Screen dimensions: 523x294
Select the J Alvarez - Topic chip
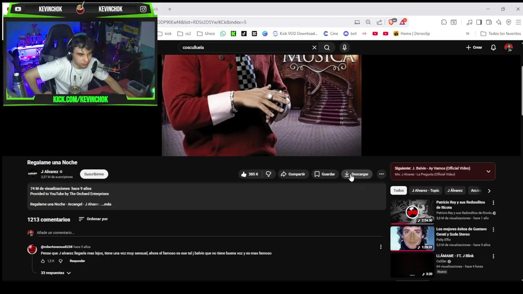coord(425,190)
